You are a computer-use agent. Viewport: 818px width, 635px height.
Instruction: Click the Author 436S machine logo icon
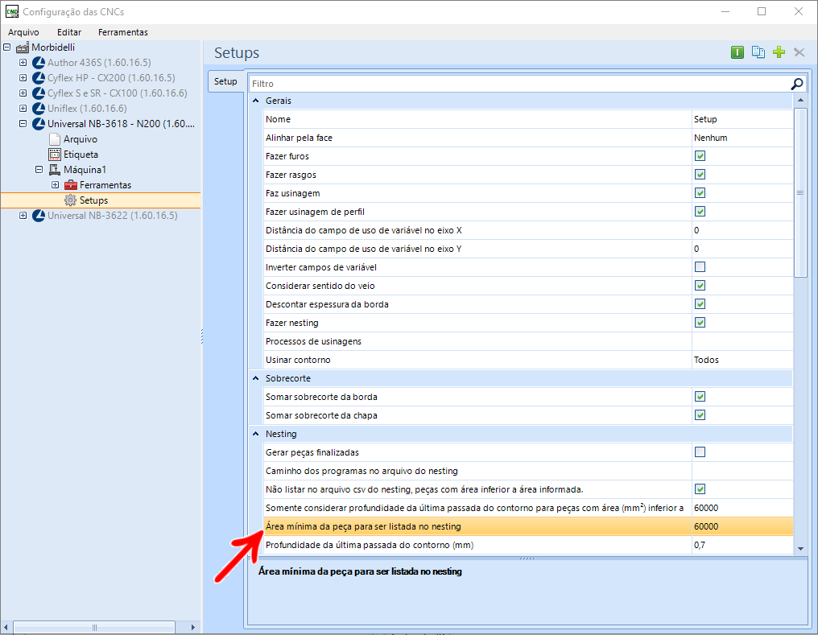click(39, 63)
